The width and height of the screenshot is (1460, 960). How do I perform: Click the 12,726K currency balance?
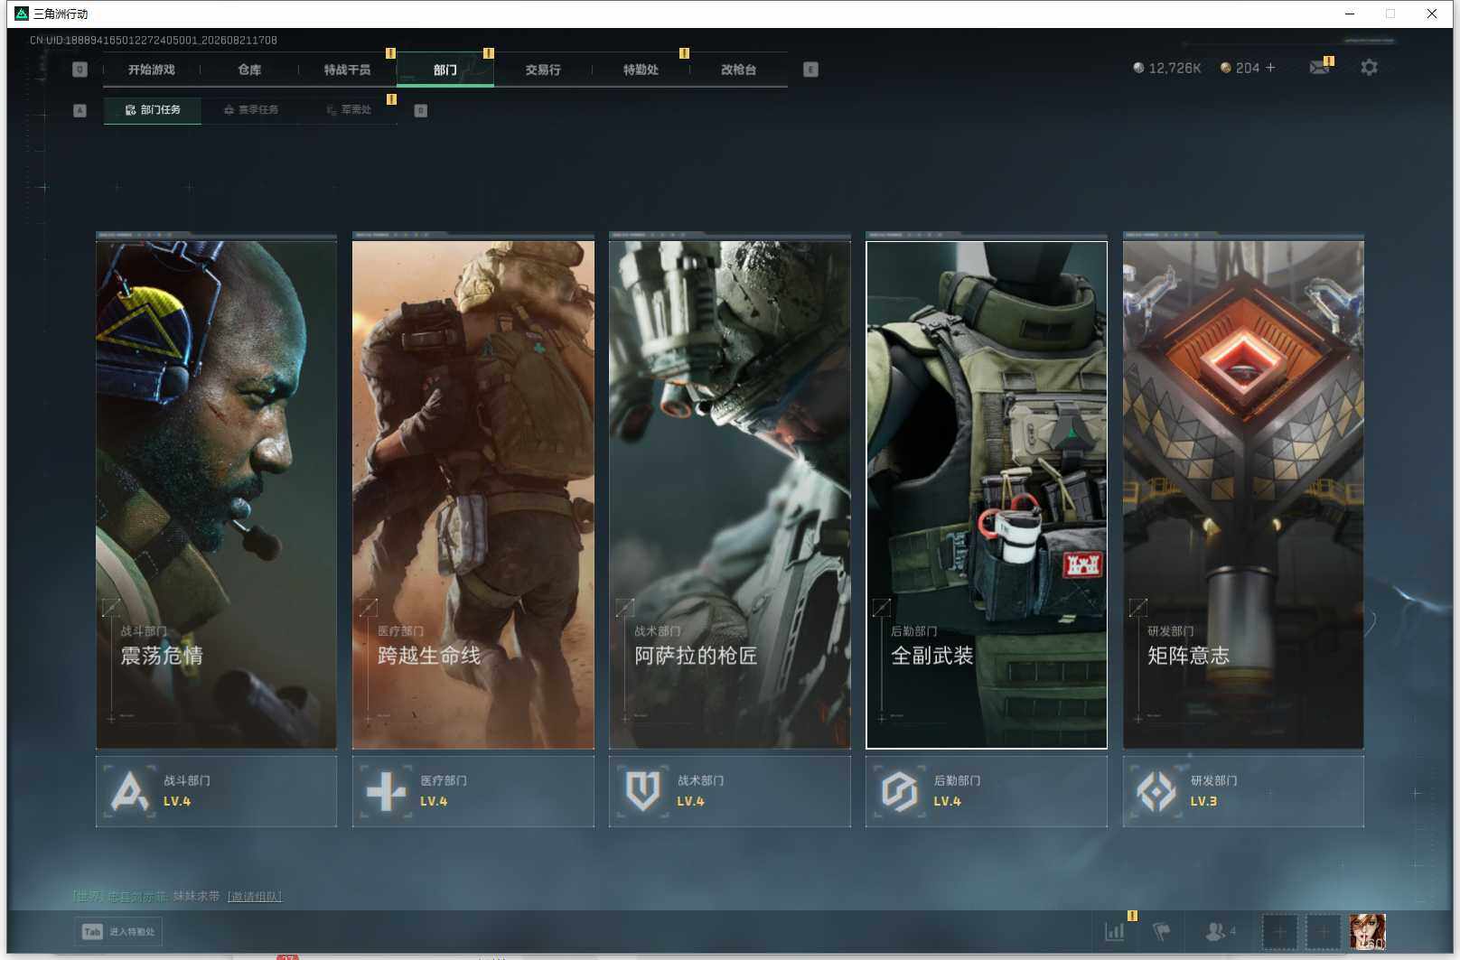coord(1175,68)
